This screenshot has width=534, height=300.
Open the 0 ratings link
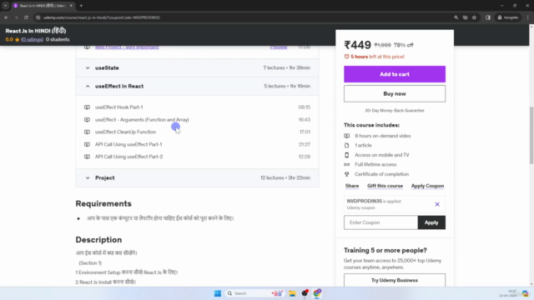click(32, 39)
